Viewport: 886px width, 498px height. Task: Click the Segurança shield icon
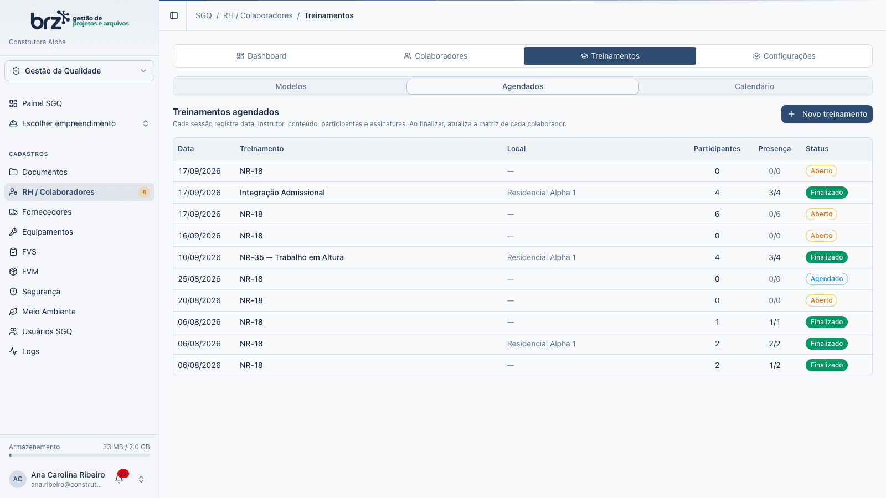coord(13,292)
